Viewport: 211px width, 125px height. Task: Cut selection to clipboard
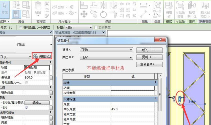coord(47,4)
